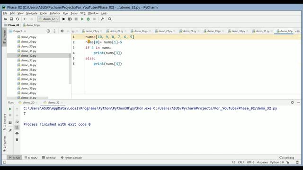The image size is (303, 170).
Task: Hide the Project panel with minus icon
Action: pyautogui.click(x=68, y=31)
